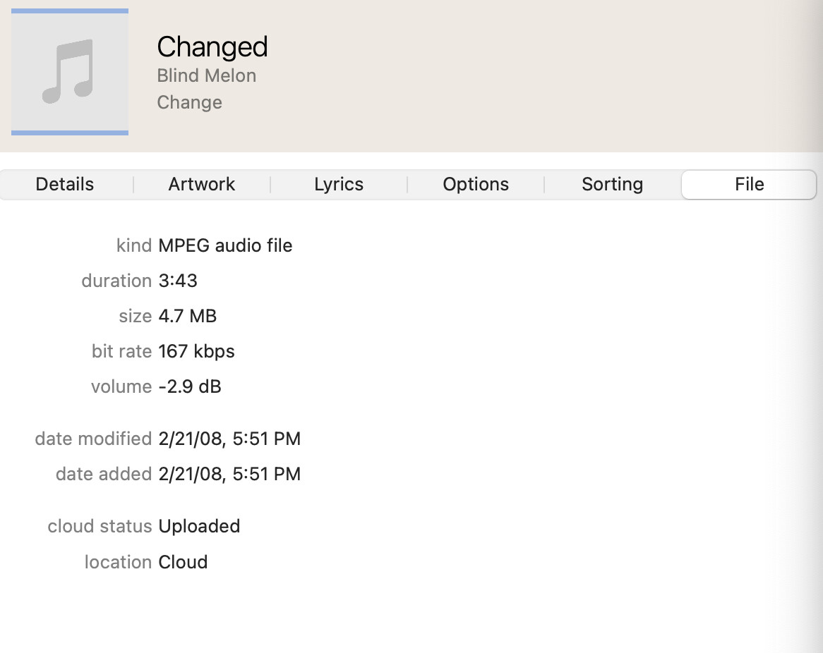The width and height of the screenshot is (823, 653).
Task: Click the kind field label
Action: click(x=134, y=245)
